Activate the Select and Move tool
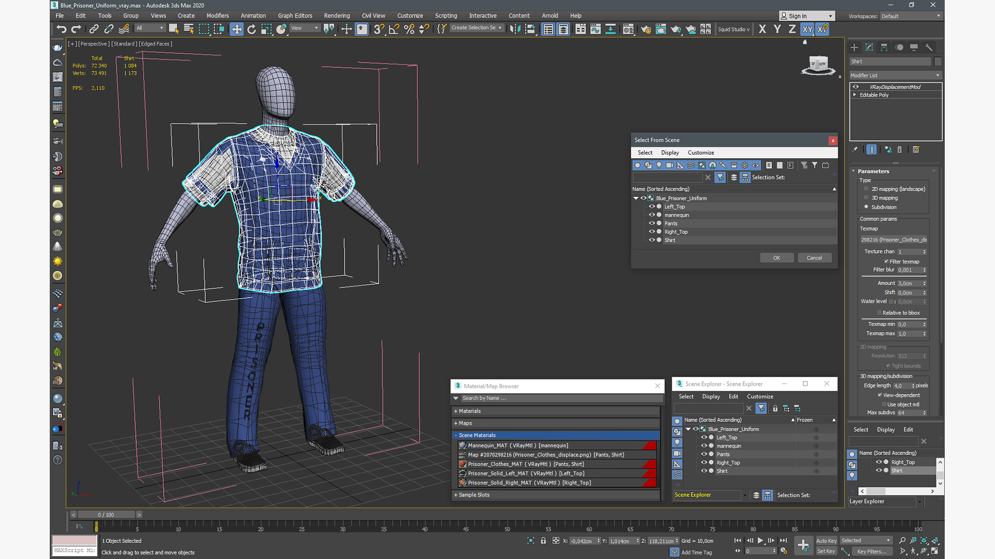This screenshot has height=559, width=995. (236, 29)
